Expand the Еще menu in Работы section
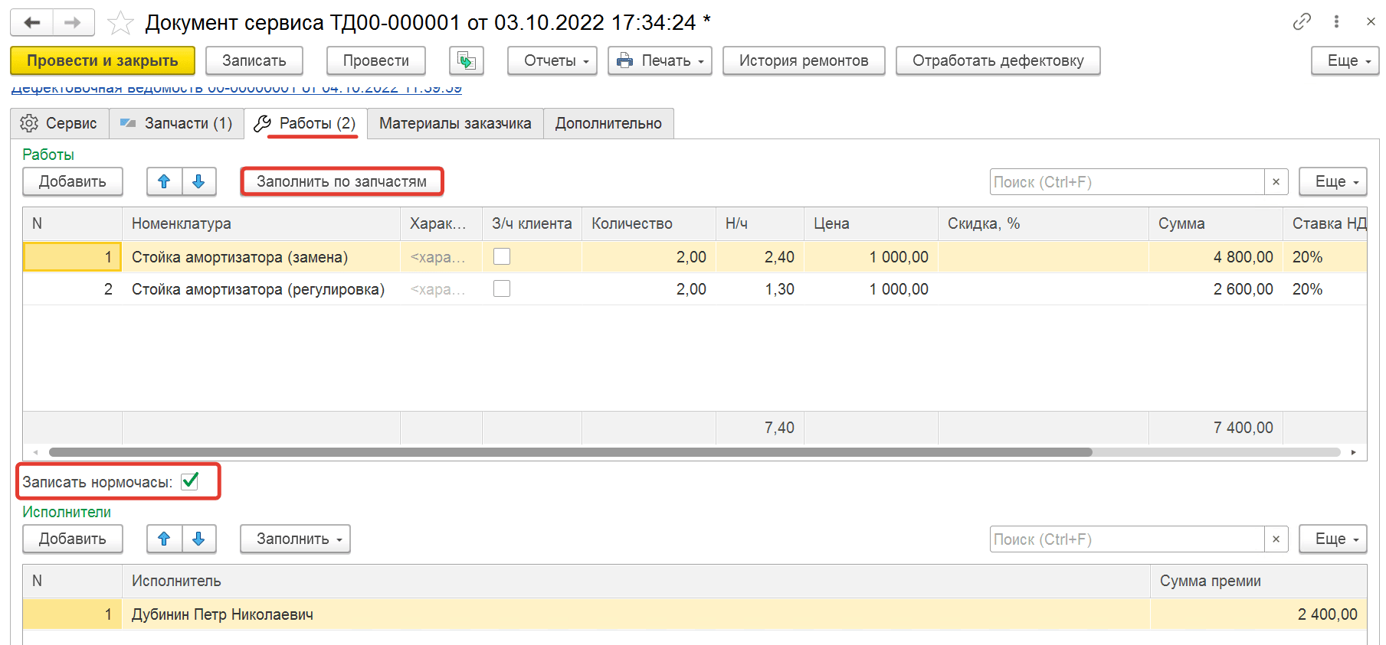The height and width of the screenshot is (645, 1386). click(1333, 181)
